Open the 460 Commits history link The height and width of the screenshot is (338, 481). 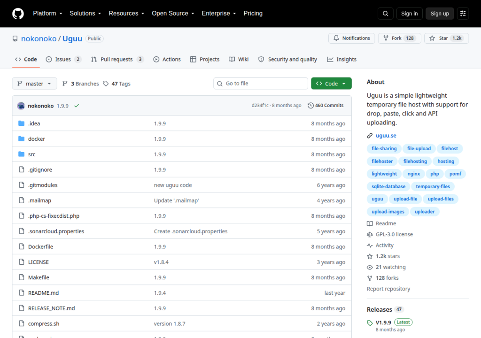point(326,106)
